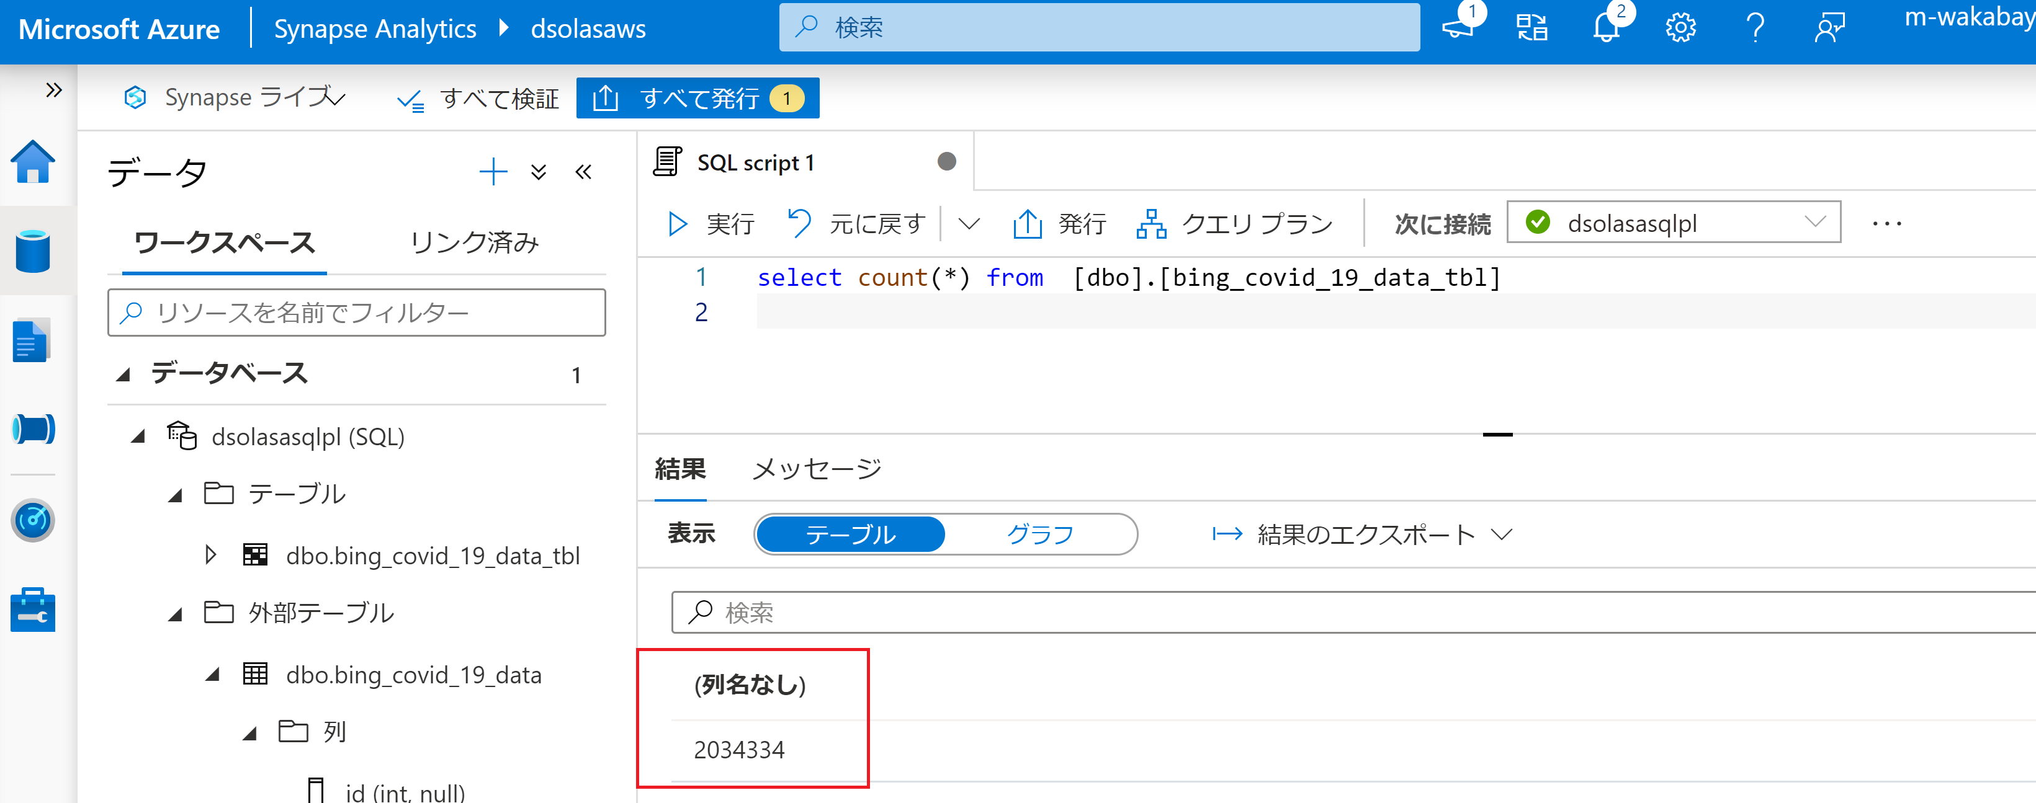The image size is (2036, 803).
Task: Switch to the リンク済み tab
Action: coord(474,242)
